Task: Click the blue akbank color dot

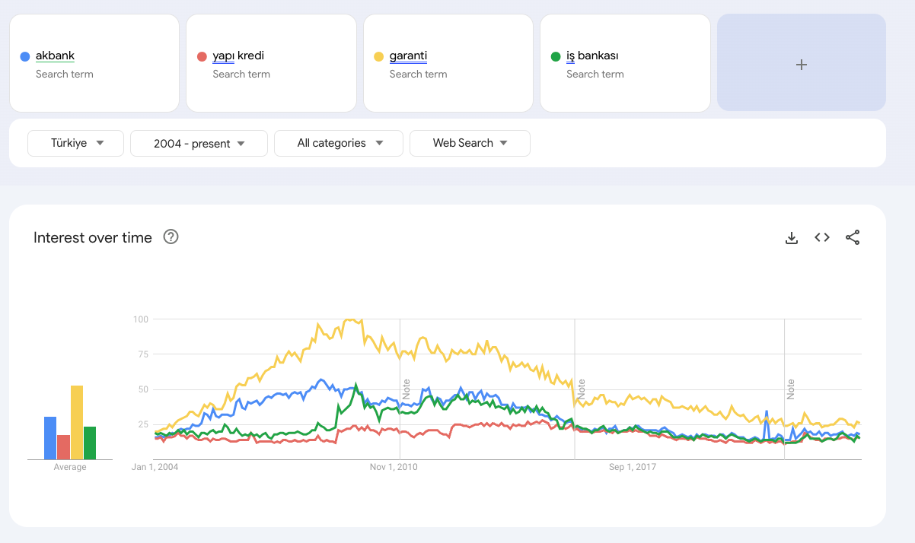Action: click(x=25, y=56)
